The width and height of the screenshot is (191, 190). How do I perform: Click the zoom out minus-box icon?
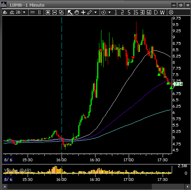(x=55, y=12)
